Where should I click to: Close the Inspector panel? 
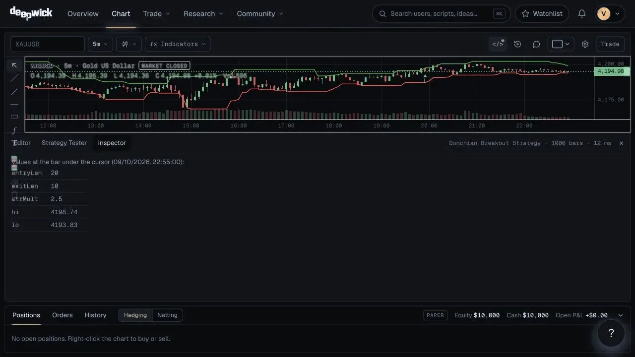[621, 143]
